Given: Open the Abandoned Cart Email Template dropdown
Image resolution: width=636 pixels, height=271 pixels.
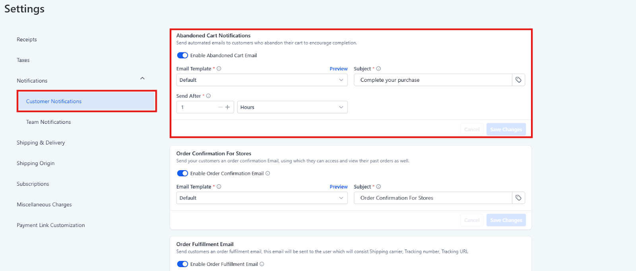Looking at the screenshot, I should point(262,80).
